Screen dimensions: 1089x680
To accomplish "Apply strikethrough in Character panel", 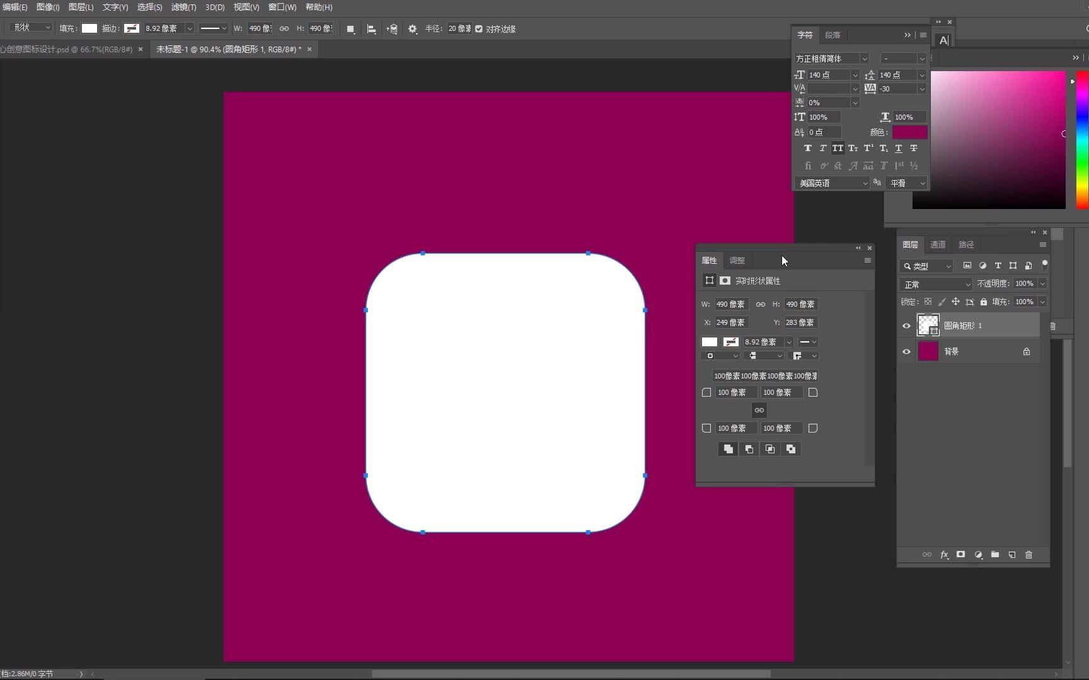I will point(914,148).
